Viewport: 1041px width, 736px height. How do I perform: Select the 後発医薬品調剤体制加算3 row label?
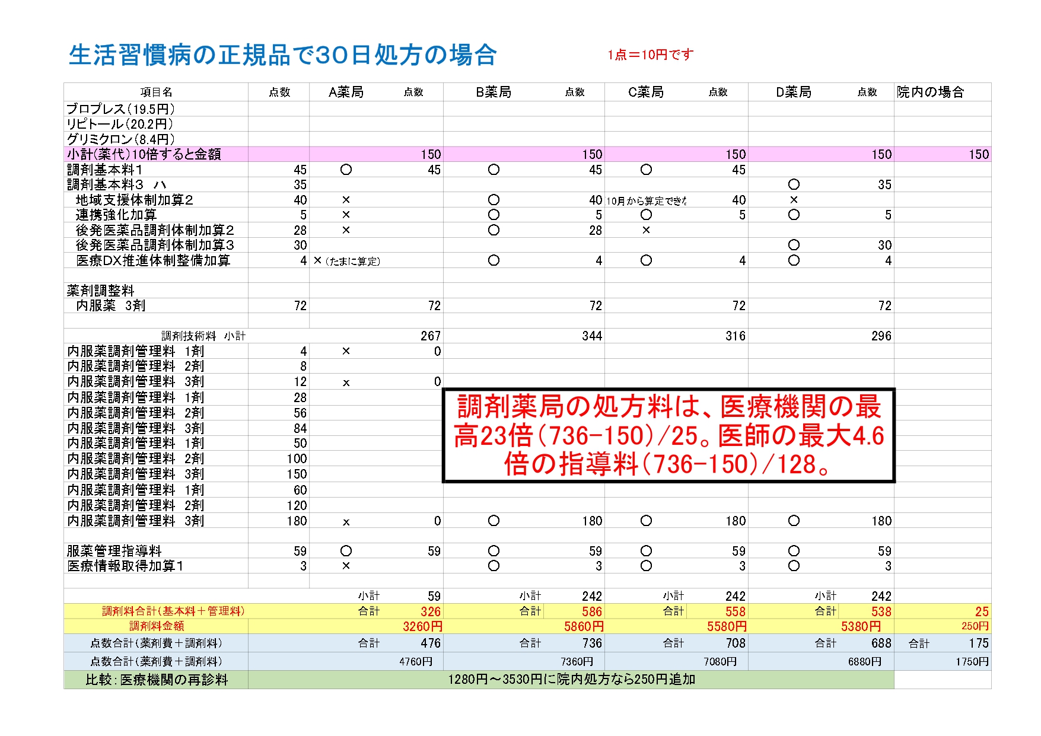pyautogui.click(x=155, y=245)
